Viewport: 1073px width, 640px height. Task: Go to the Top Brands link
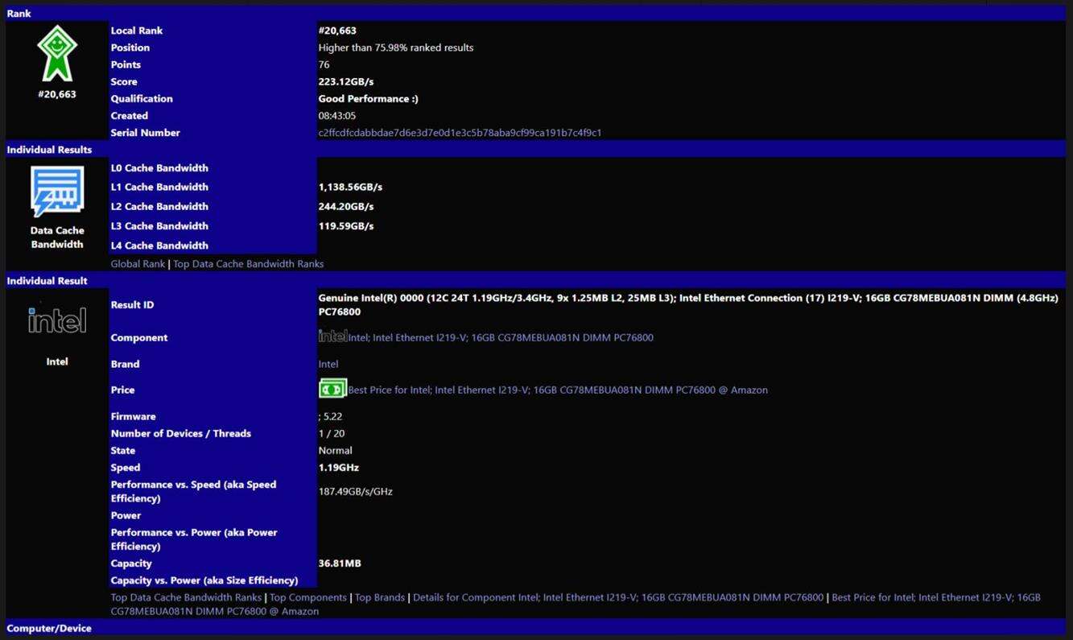tap(380, 597)
